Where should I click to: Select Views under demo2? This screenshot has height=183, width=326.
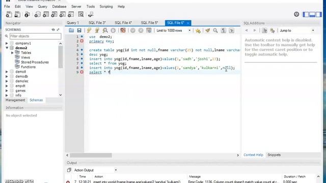[x=25, y=57]
